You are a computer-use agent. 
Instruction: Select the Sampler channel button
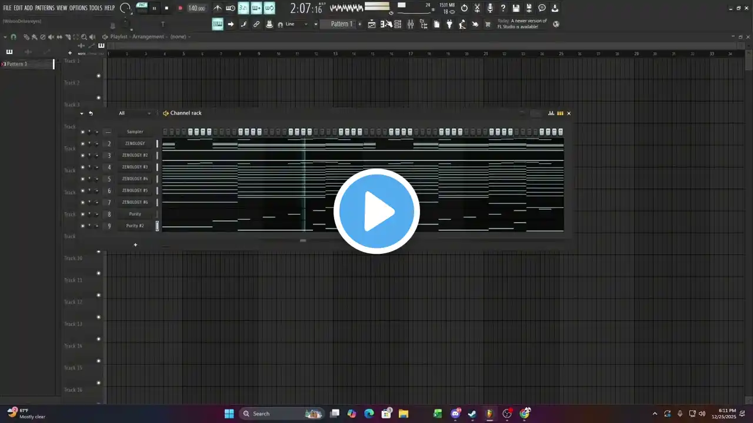pos(135,132)
